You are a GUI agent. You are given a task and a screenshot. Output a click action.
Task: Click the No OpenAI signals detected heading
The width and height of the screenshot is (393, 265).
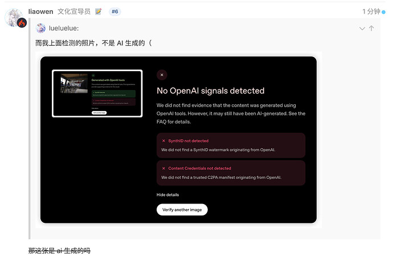click(211, 91)
